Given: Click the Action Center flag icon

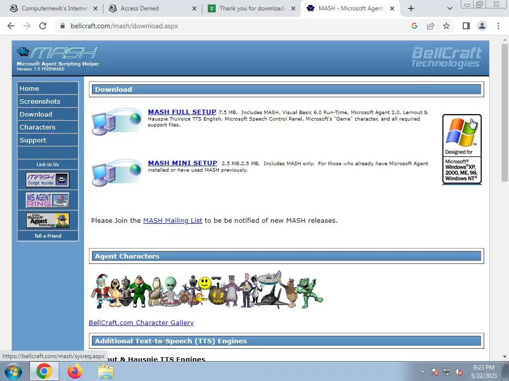Looking at the screenshot, I should 435,372.
